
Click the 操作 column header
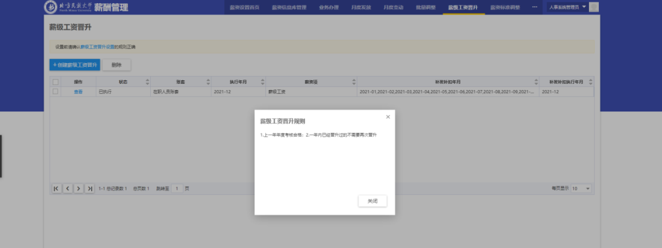(78, 82)
